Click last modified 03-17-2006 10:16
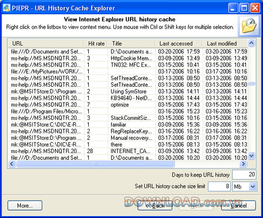Screen dimensions: 263x218 (226, 71)
